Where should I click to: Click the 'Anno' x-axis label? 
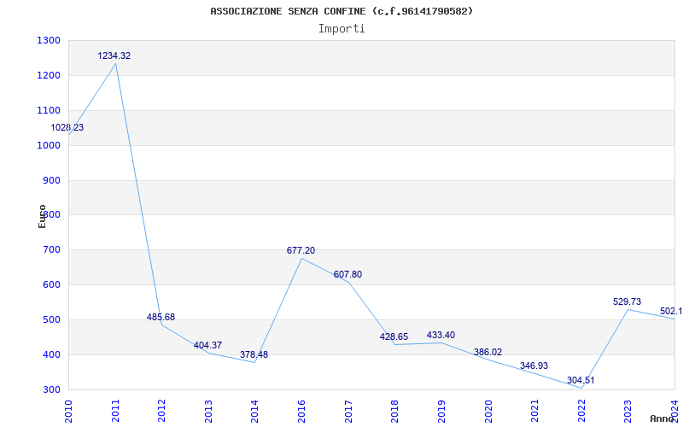(661, 418)
